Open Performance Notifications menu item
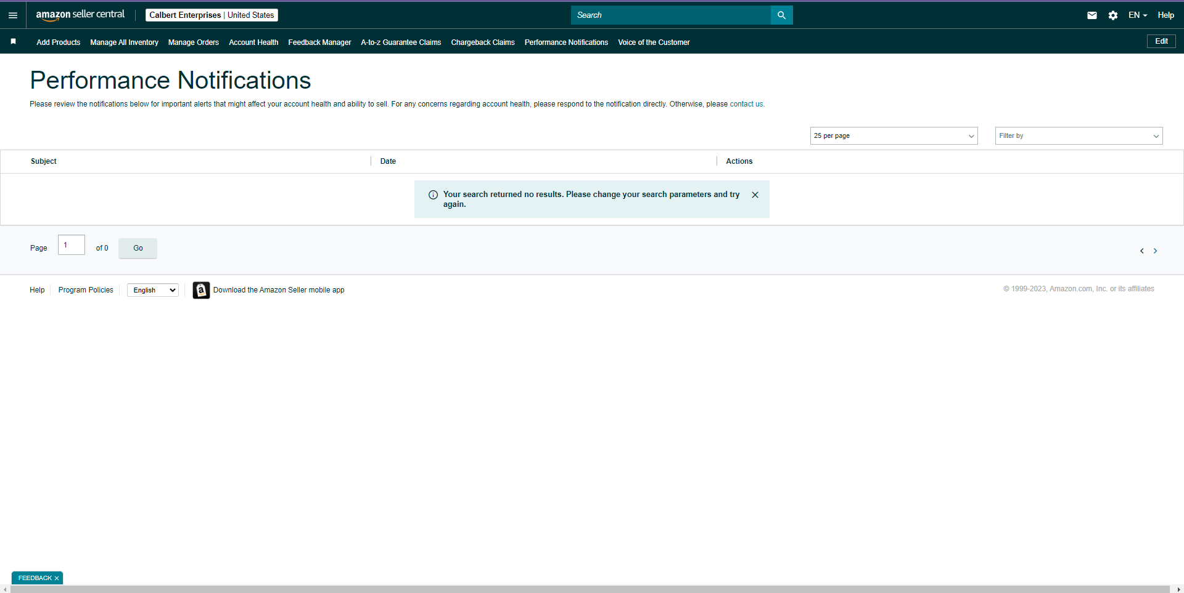This screenshot has width=1184, height=593. point(566,42)
